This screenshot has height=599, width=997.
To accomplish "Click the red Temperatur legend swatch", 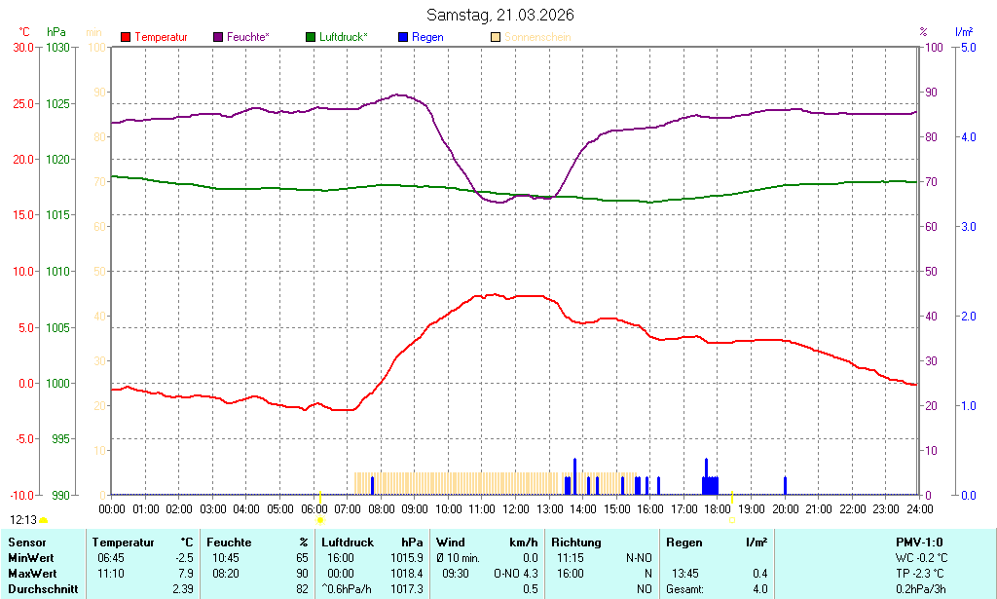I will (x=126, y=37).
